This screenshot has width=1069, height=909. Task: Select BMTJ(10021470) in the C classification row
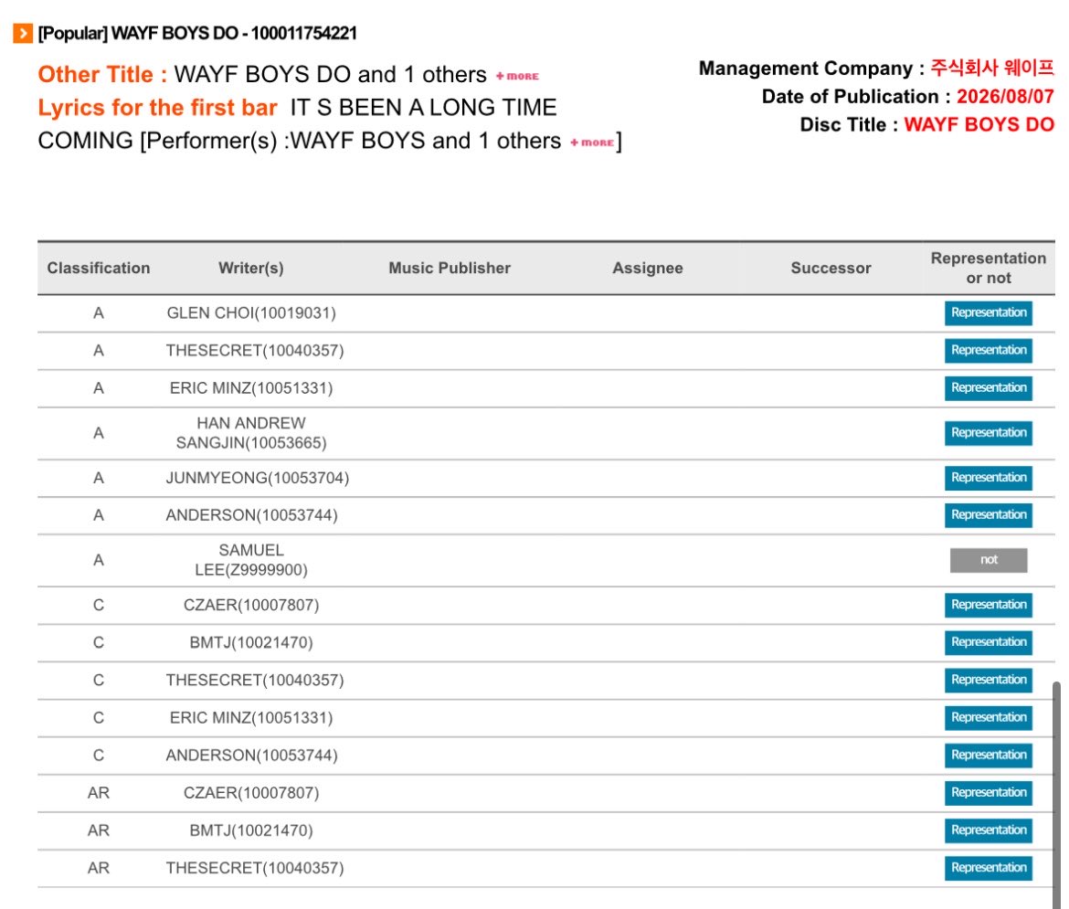(x=251, y=642)
